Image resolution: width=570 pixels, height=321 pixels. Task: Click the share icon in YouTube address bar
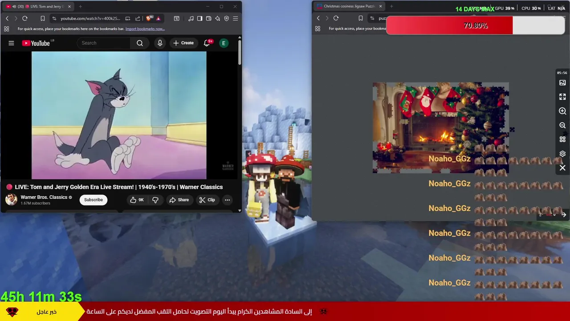(x=138, y=18)
